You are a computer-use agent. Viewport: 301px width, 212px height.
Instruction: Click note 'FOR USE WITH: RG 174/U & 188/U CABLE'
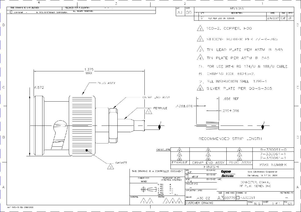[247, 66]
